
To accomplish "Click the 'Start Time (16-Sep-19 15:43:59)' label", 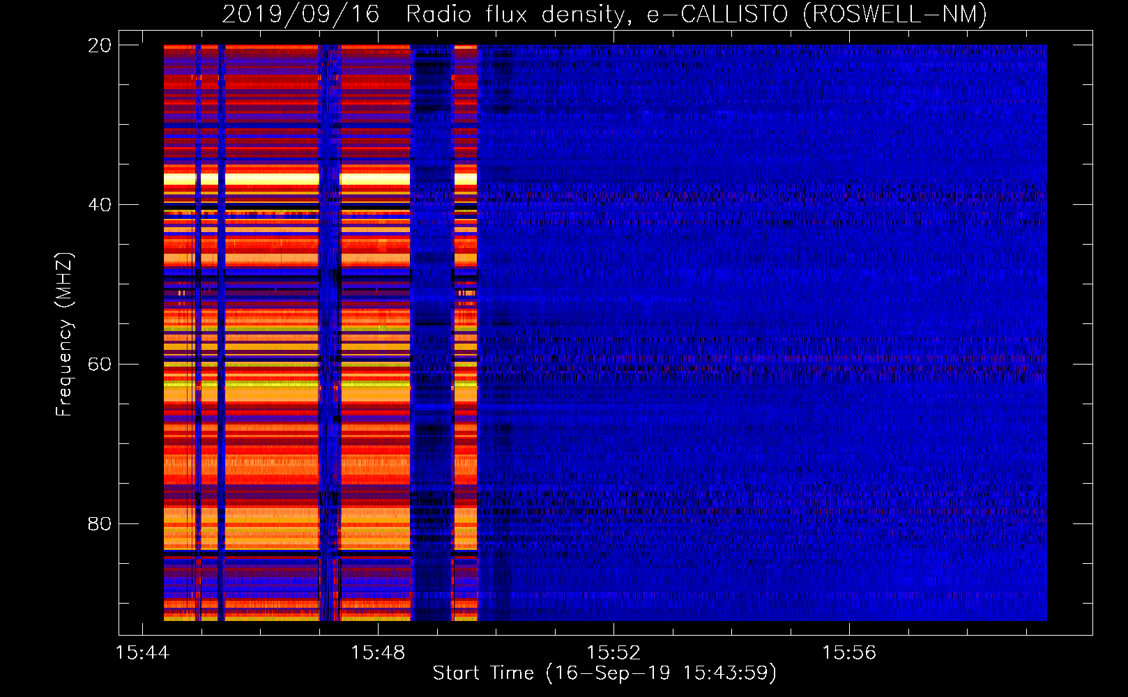I will click(x=604, y=673).
